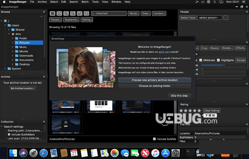The image size is (249, 159).
Task: Close the Collection panel
Action: (44, 122)
